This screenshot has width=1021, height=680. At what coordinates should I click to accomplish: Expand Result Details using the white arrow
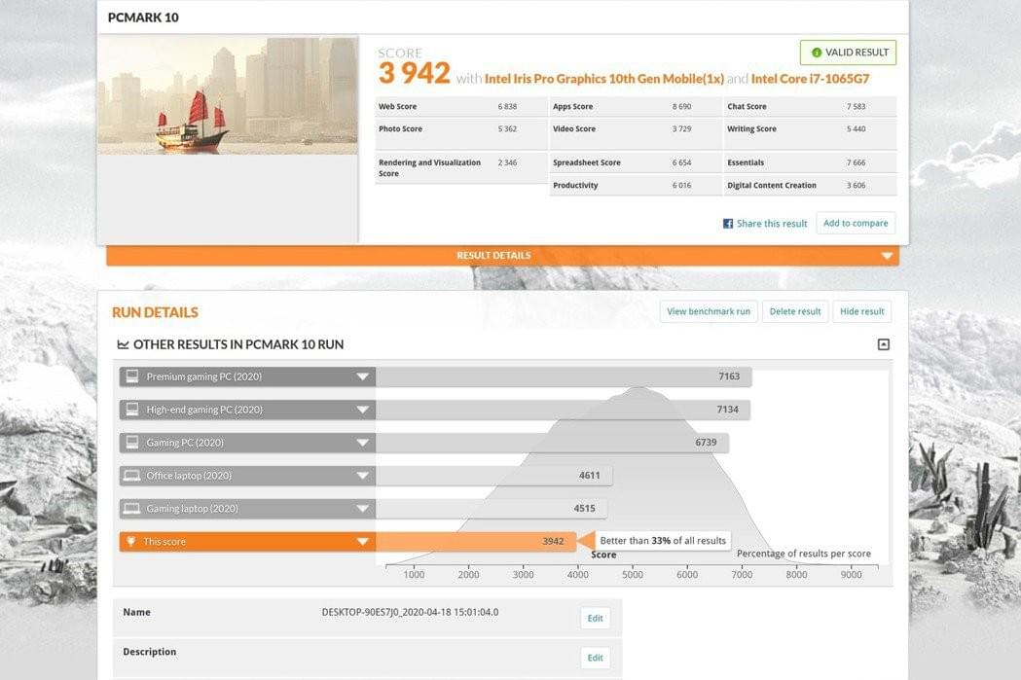(x=887, y=256)
